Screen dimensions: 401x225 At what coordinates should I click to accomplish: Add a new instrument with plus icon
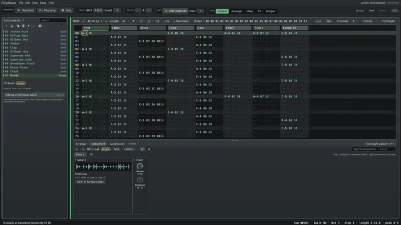tap(7, 26)
